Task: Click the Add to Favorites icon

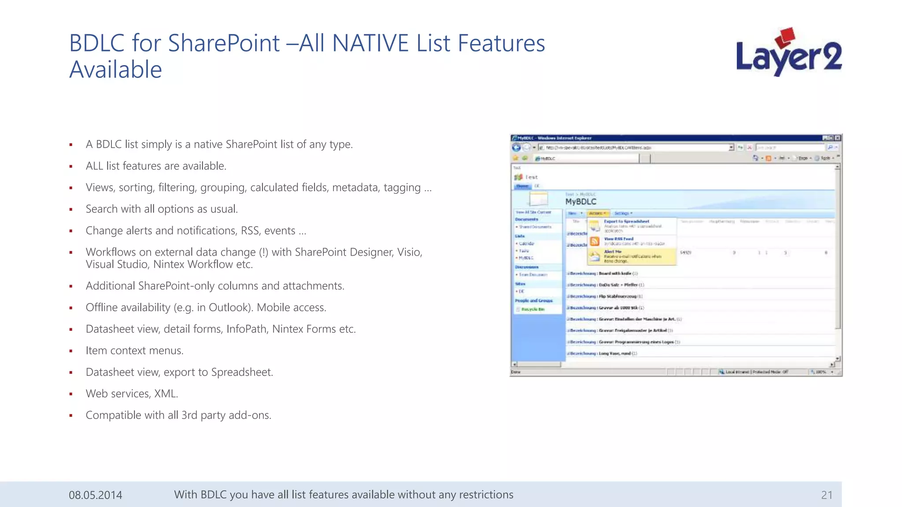Action: click(525, 158)
